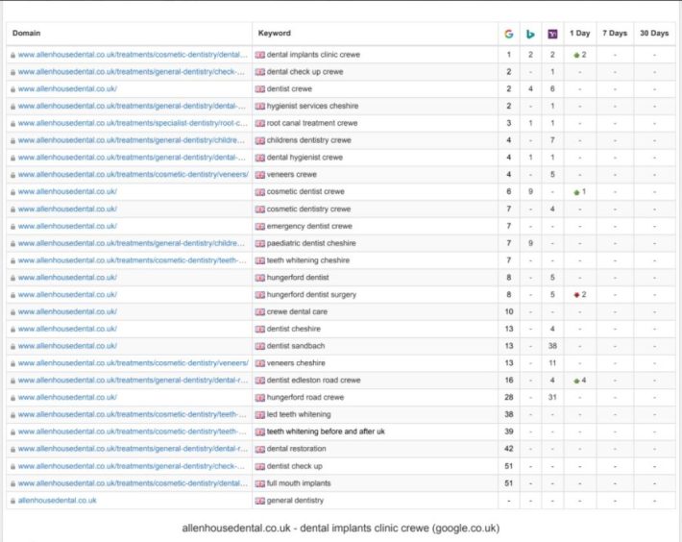Click green up arrow in cosmetic dentist crewe row
This screenshot has width=682, height=542.
click(576, 192)
